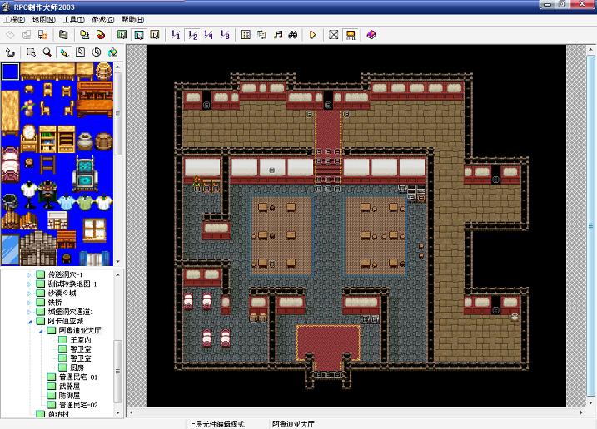Save the map with floppy disk icon
Viewport: 597px width, 429px height.
[x=62, y=35]
